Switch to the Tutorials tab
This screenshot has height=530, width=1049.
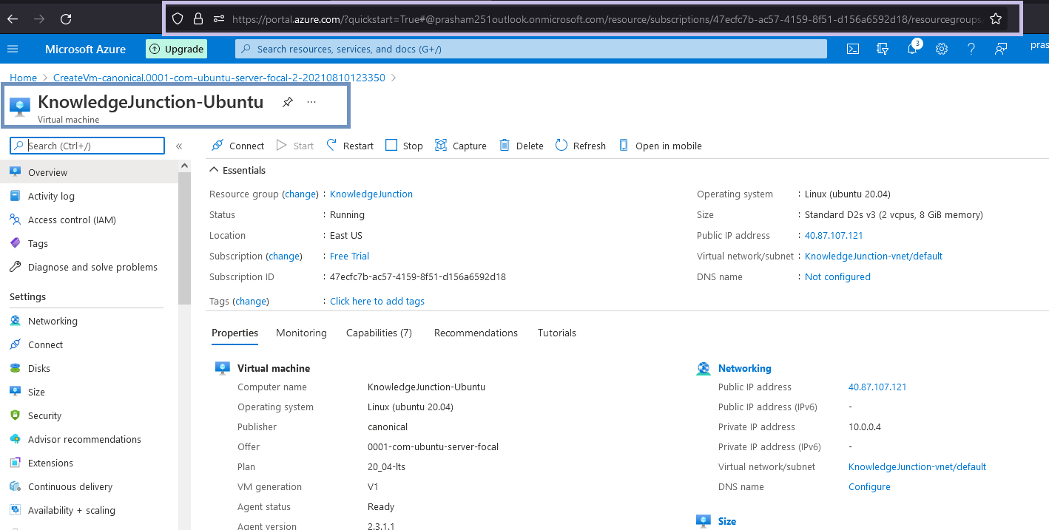556,333
